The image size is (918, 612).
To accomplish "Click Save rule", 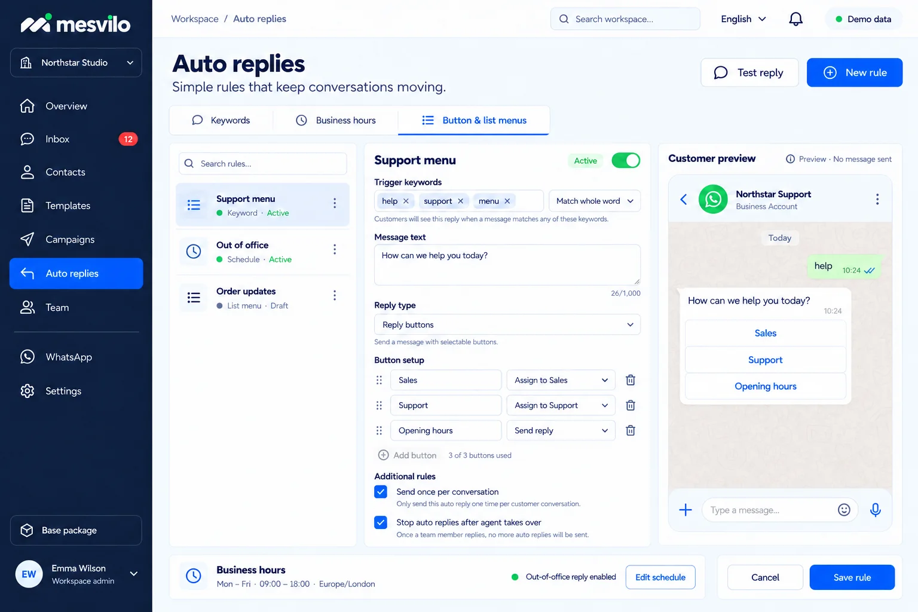I will (x=852, y=577).
